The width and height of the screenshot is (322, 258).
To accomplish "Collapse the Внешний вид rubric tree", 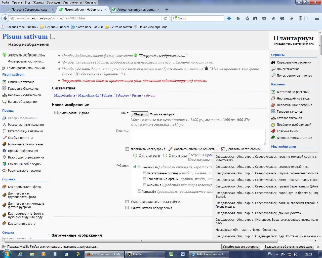I will pyautogui.click(x=134, y=167).
